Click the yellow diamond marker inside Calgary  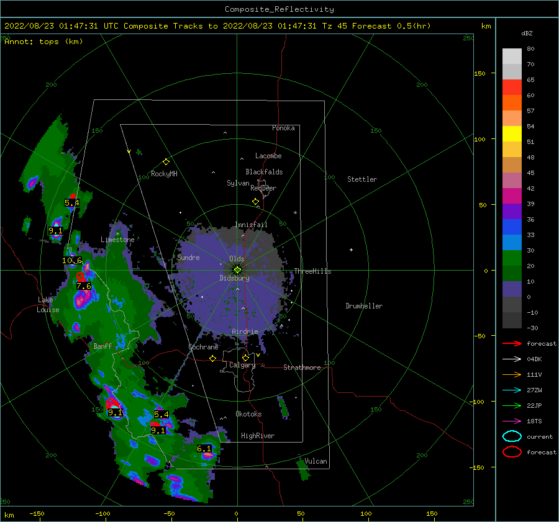point(245,358)
